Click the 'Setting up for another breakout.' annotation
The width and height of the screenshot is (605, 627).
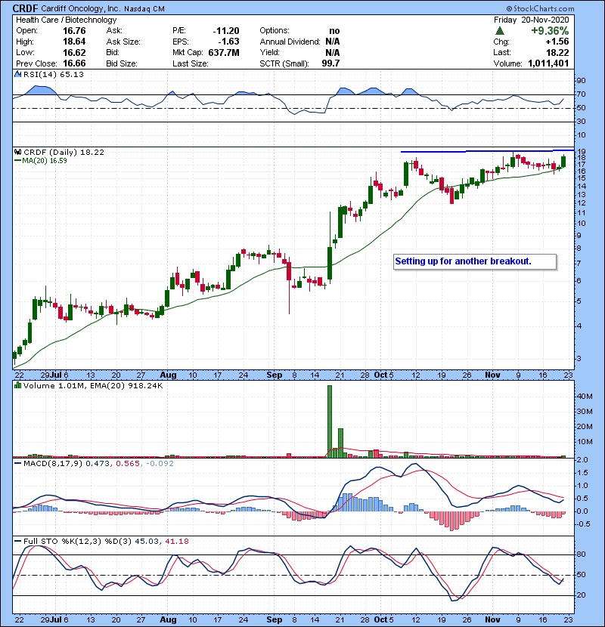point(464,261)
